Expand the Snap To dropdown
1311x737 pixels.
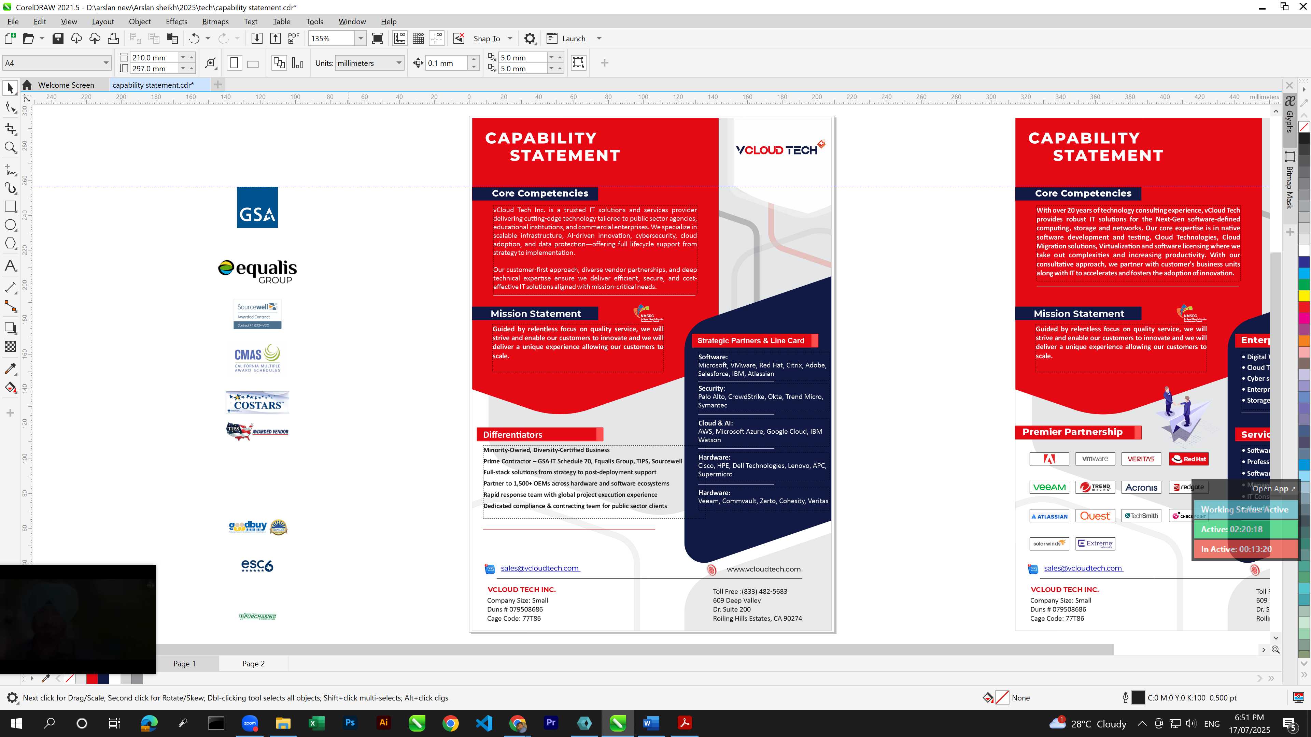(x=510, y=38)
